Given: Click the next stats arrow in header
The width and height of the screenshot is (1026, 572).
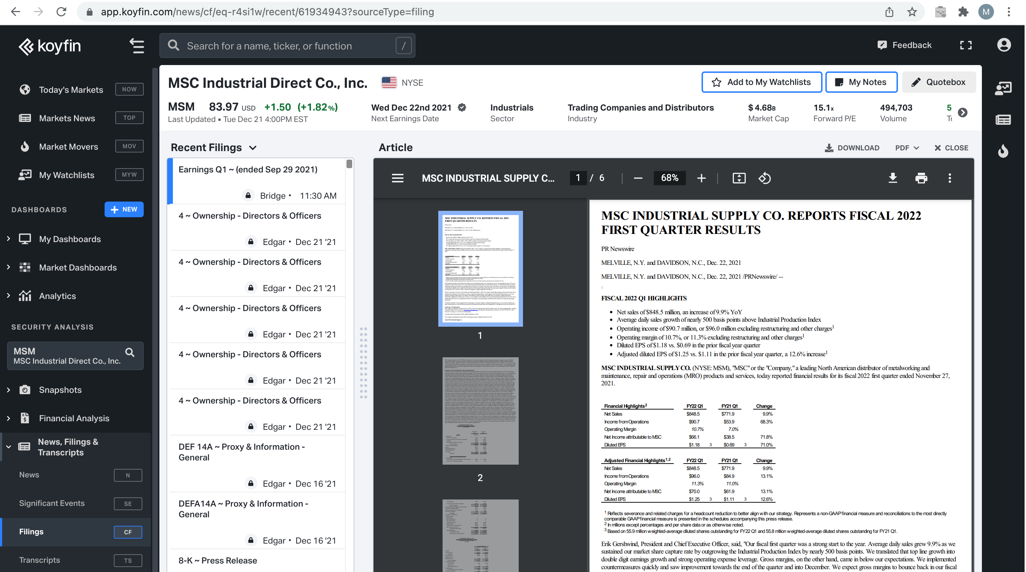Looking at the screenshot, I should click(x=962, y=113).
